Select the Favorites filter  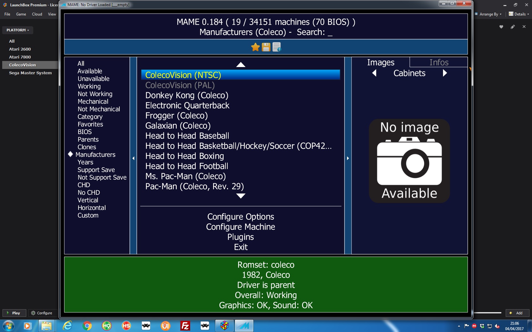click(x=90, y=124)
